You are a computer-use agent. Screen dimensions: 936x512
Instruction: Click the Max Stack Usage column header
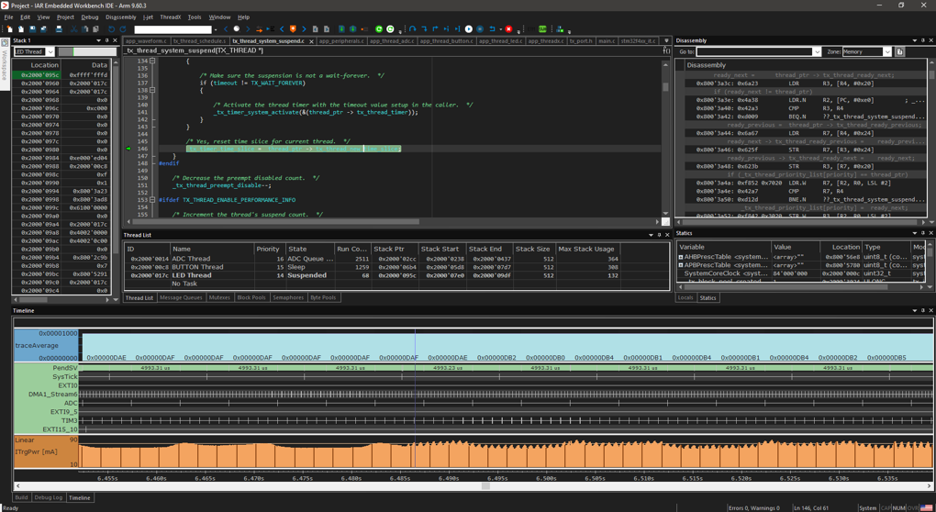(585, 249)
